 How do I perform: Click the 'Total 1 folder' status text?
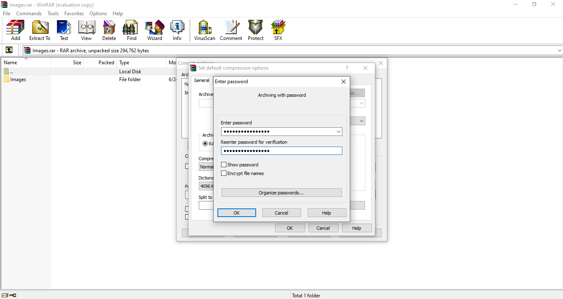306,295
